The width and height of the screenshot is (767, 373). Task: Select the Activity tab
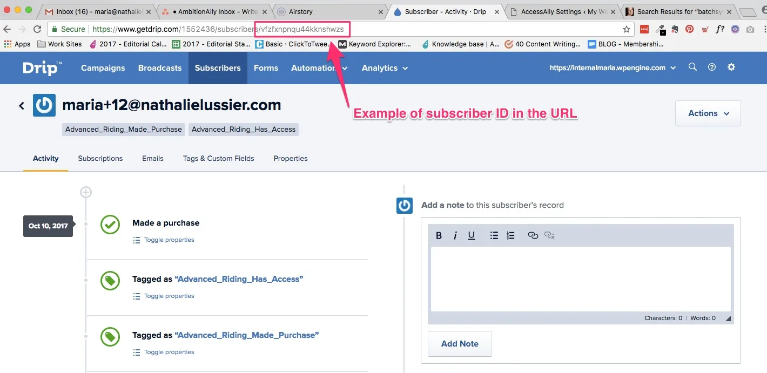pos(46,158)
